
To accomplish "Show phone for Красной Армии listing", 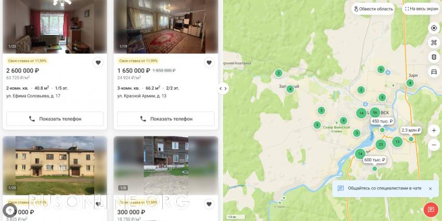I will point(166,119).
